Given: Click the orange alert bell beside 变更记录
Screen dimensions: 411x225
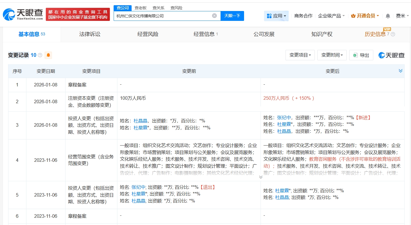Looking at the screenshot, I should pyautogui.click(x=48, y=55).
